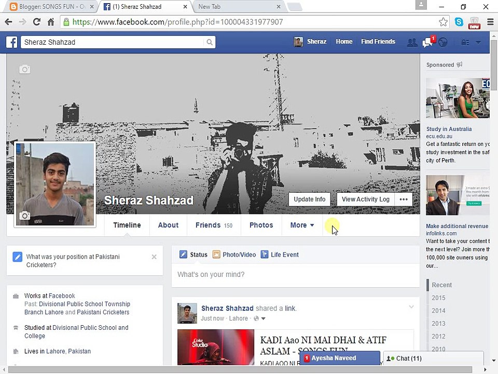498x374 pixels.
Task: Click the profile picture camera icon
Action: point(24,216)
